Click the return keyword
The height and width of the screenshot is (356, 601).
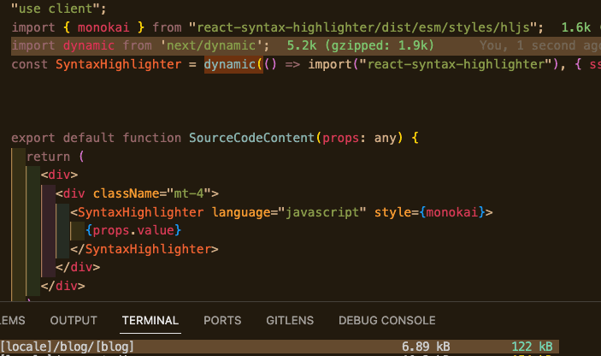48,157
